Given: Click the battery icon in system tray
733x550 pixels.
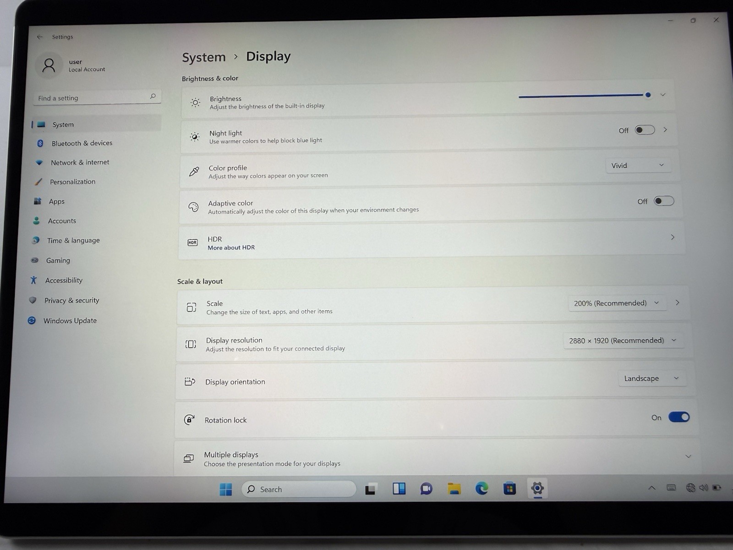Looking at the screenshot, I should click(x=717, y=488).
